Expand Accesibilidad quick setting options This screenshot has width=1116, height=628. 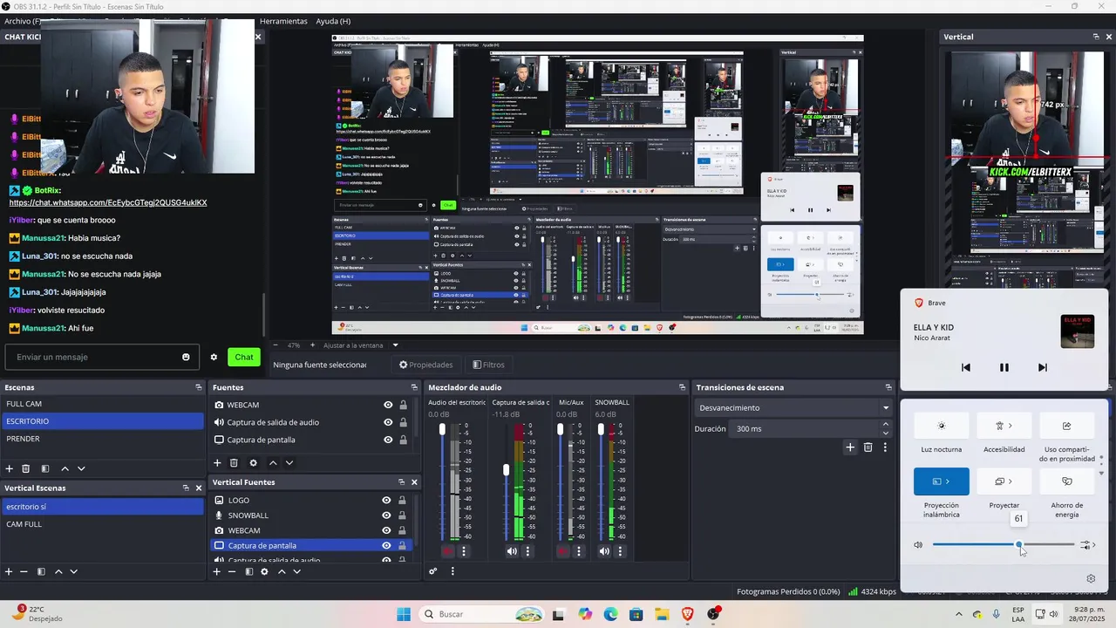click(1011, 426)
